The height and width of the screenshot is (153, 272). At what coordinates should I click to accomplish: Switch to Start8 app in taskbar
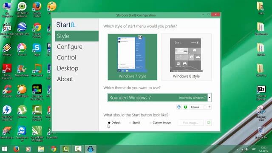(91, 149)
